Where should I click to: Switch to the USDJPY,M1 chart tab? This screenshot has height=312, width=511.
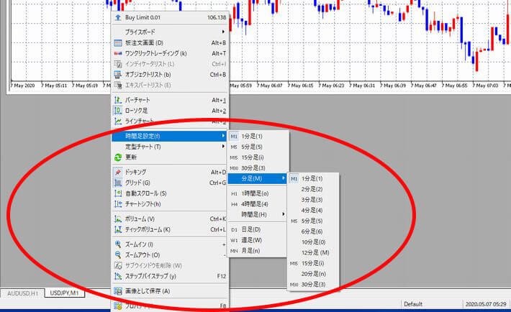(64, 293)
